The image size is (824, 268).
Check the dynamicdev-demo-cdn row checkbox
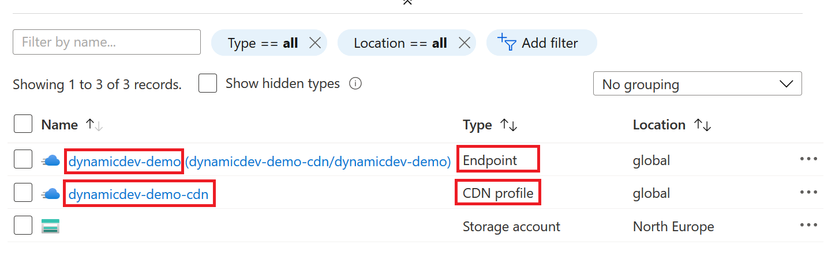click(23, 193)
